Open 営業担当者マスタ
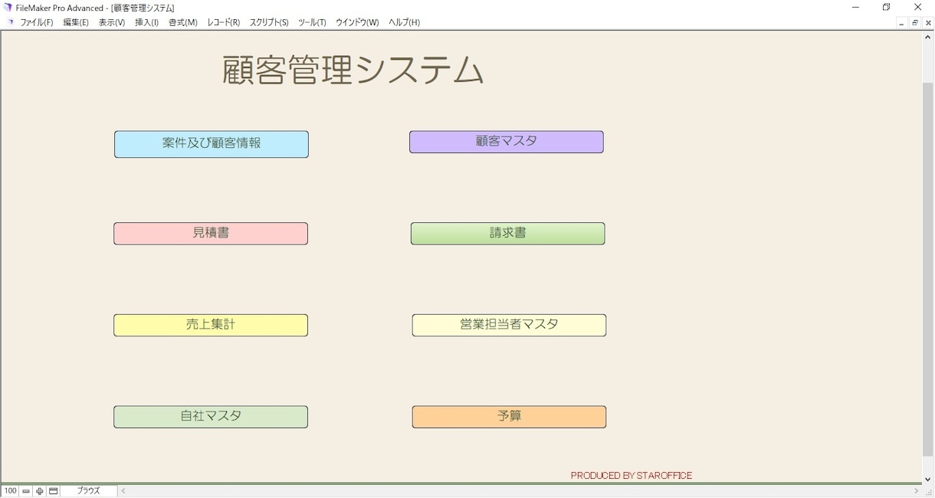The image size is (935, 498). pos(509,325)
